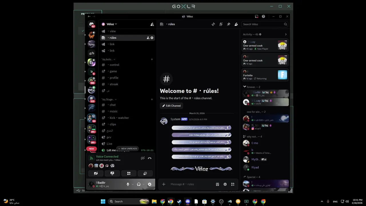This screenshot has height=206, width=366.
Task: Toggle noise suppression icon
Action: [143, 158]
